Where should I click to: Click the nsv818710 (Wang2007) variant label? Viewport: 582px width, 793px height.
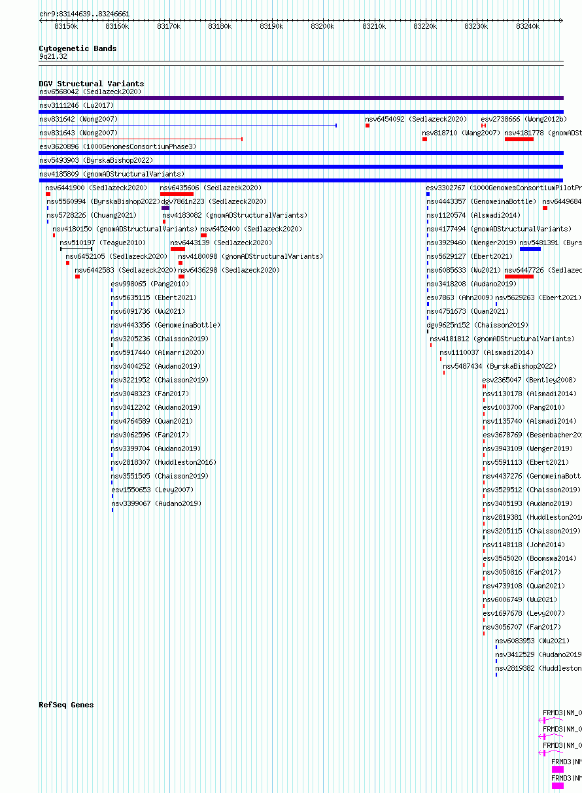pyautogui.click(x=461, y=133)
